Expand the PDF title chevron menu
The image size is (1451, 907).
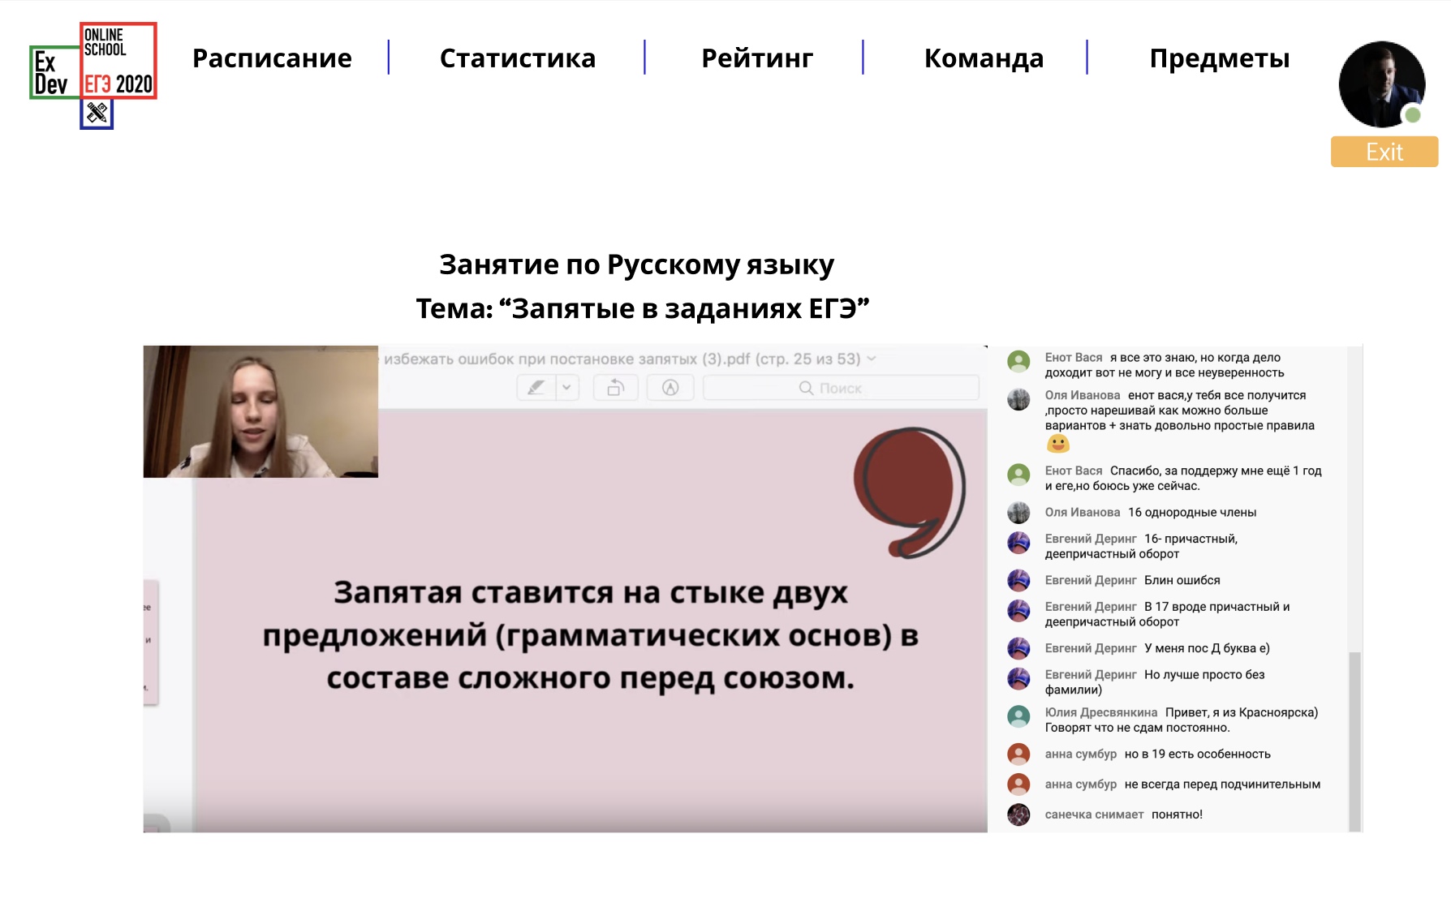[872, 359]
